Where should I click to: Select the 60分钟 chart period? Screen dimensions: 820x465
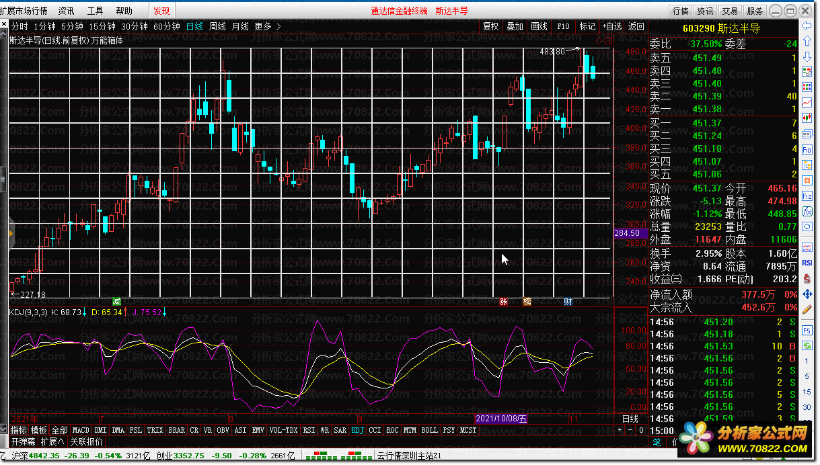[167, 26]
